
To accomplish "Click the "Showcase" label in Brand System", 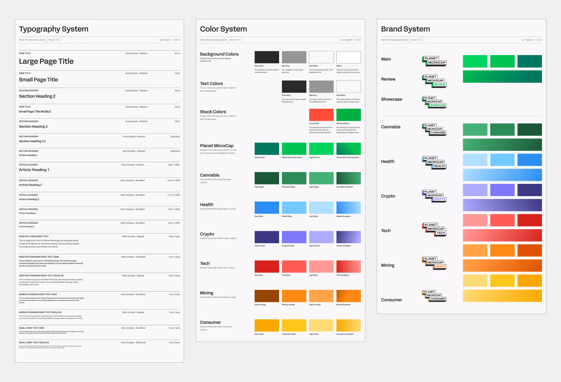I will coord(392,99).
